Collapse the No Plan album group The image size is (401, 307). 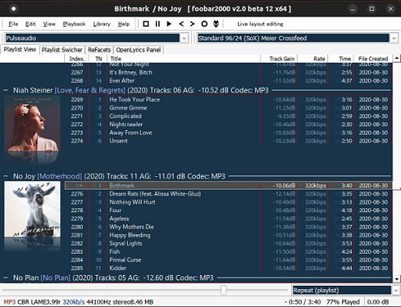pyautogui.click(x=5, y=278)
